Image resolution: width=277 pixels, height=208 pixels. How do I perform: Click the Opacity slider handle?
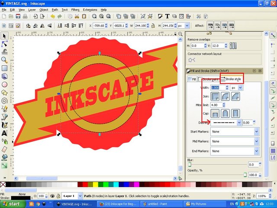coord(245,175)
